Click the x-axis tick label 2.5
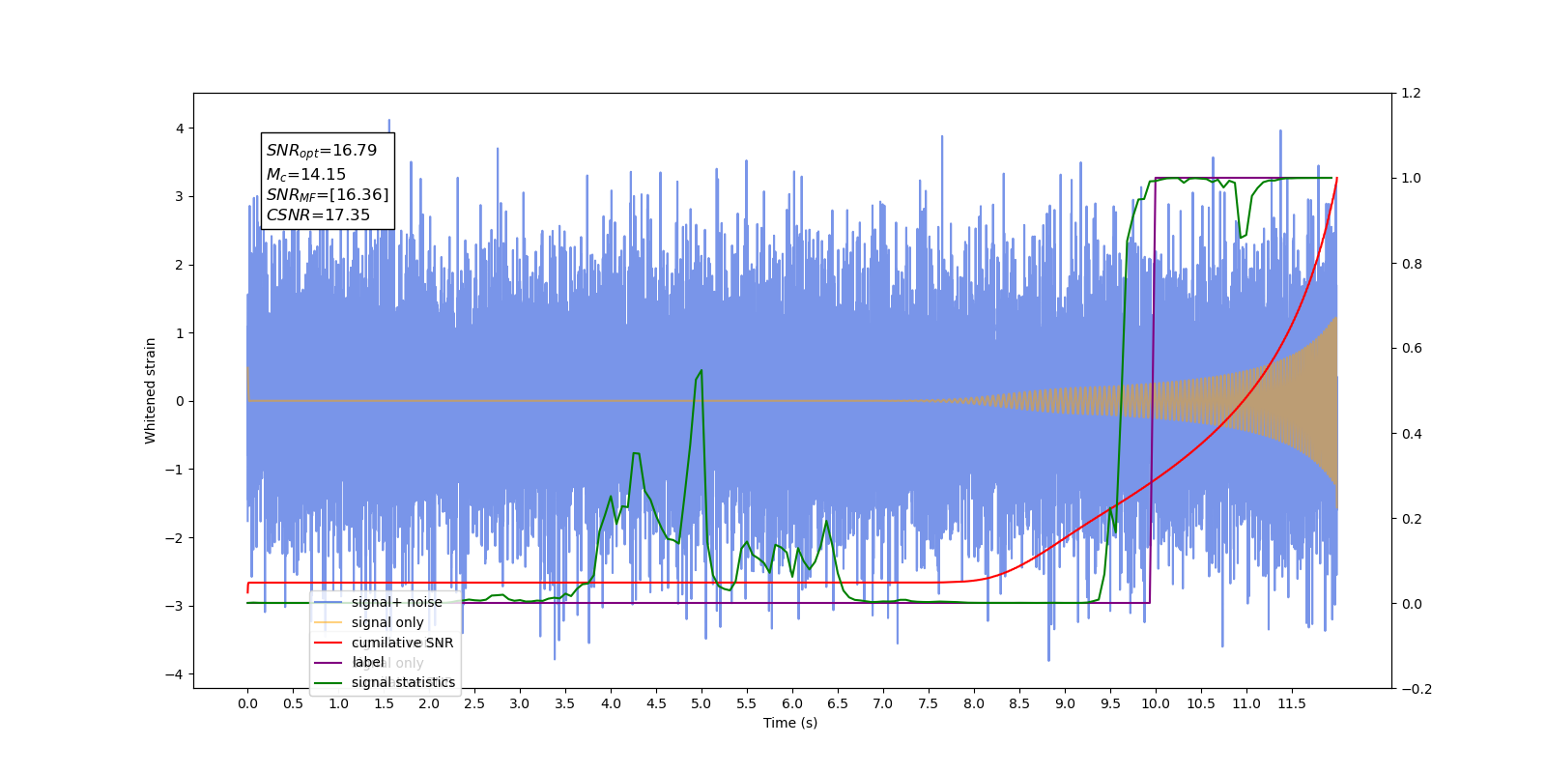The image size is (1546, 773). click(474, 703)
